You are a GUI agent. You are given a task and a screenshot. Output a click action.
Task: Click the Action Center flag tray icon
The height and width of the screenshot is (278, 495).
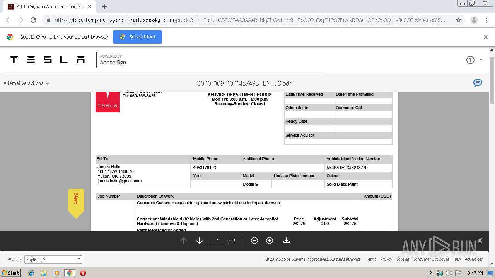pos(458,273)
